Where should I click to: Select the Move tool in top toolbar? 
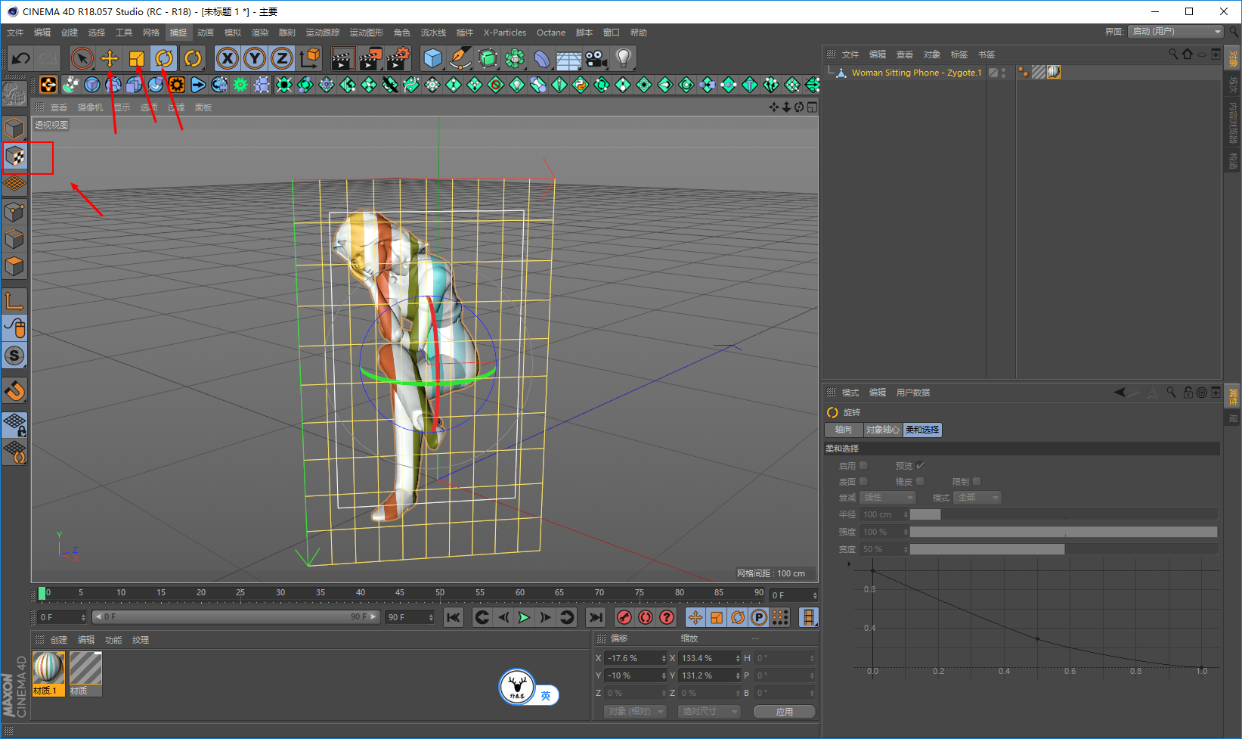(110, 58)
